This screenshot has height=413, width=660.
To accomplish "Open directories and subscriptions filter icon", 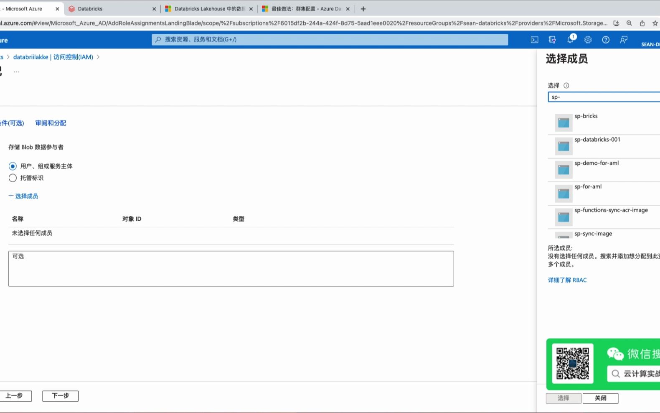I will 552,40.
